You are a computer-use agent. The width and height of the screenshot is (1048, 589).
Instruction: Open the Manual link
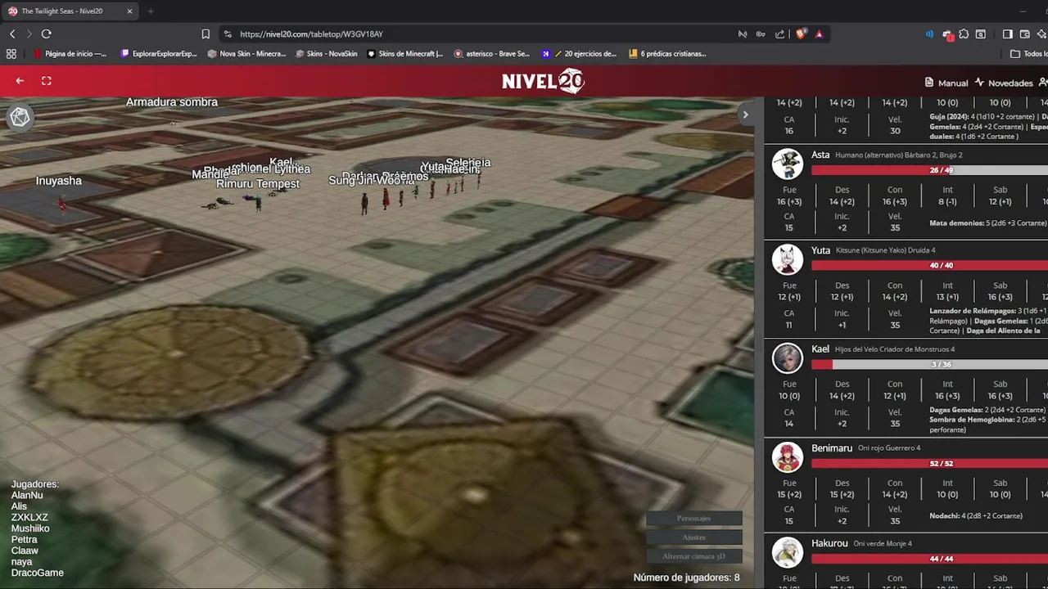946,83
